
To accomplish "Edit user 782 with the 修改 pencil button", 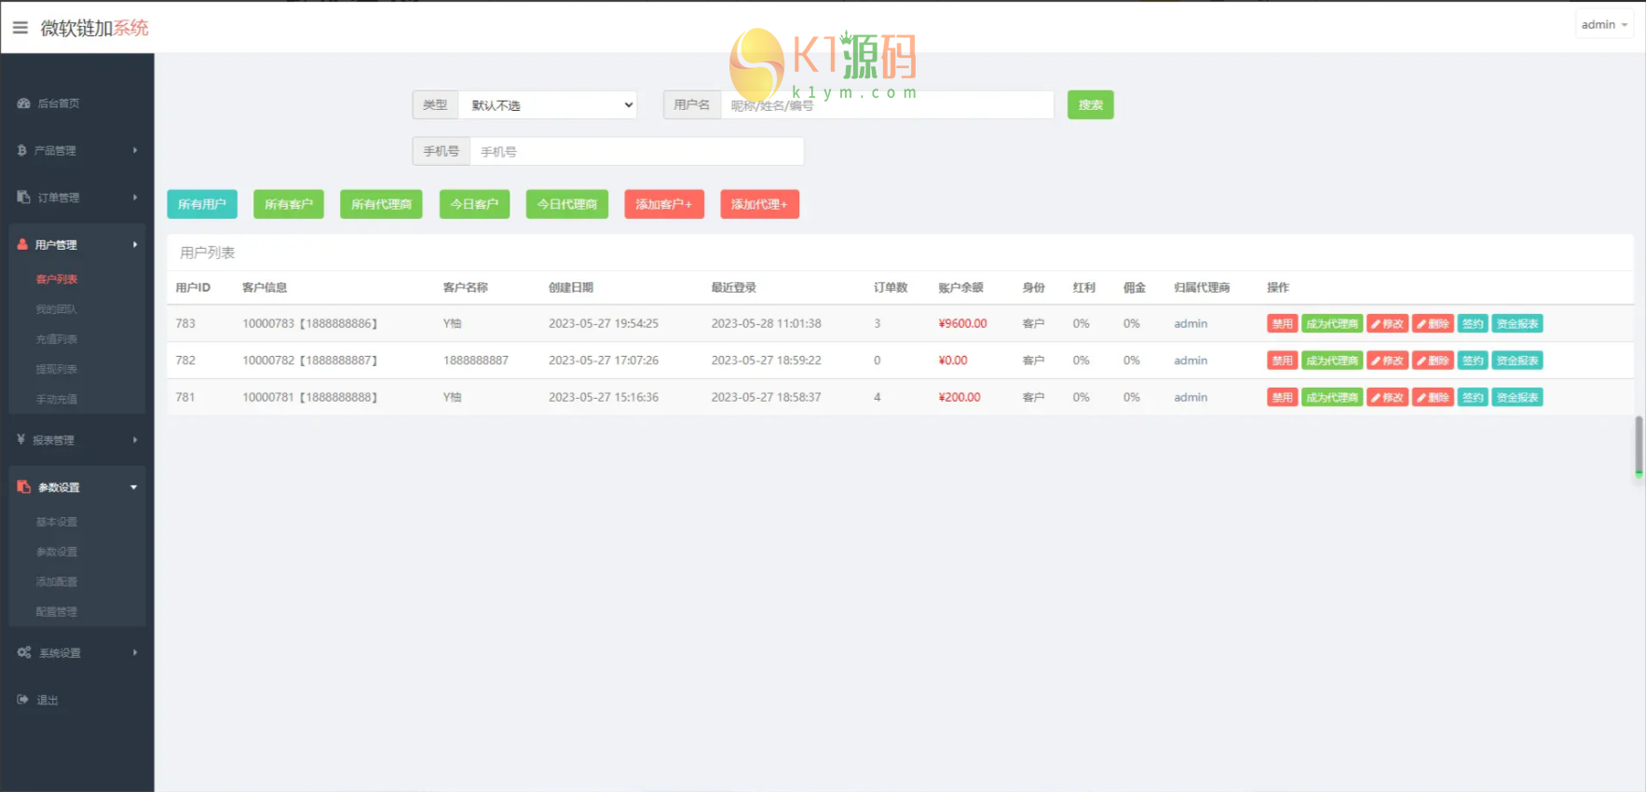I will [x=1388, y=361].
